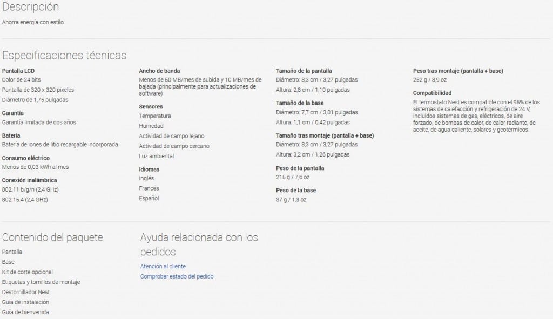
Task: Select '215 g / 7,6 oz' value
Action: pyautogui.click(x=293, y=177)
